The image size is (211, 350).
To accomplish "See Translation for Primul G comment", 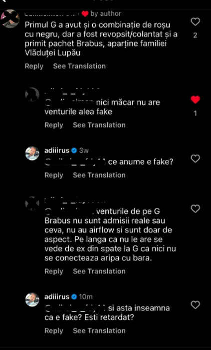I will (x=79, y=66).
